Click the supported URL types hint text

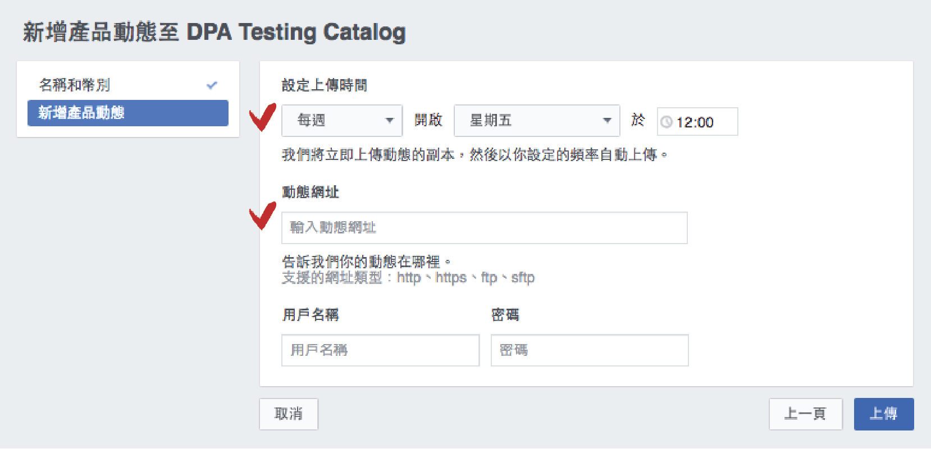pyautogui.click(x=408, y=278)
